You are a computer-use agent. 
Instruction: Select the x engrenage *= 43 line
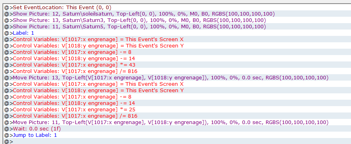(x=177, y=65)
